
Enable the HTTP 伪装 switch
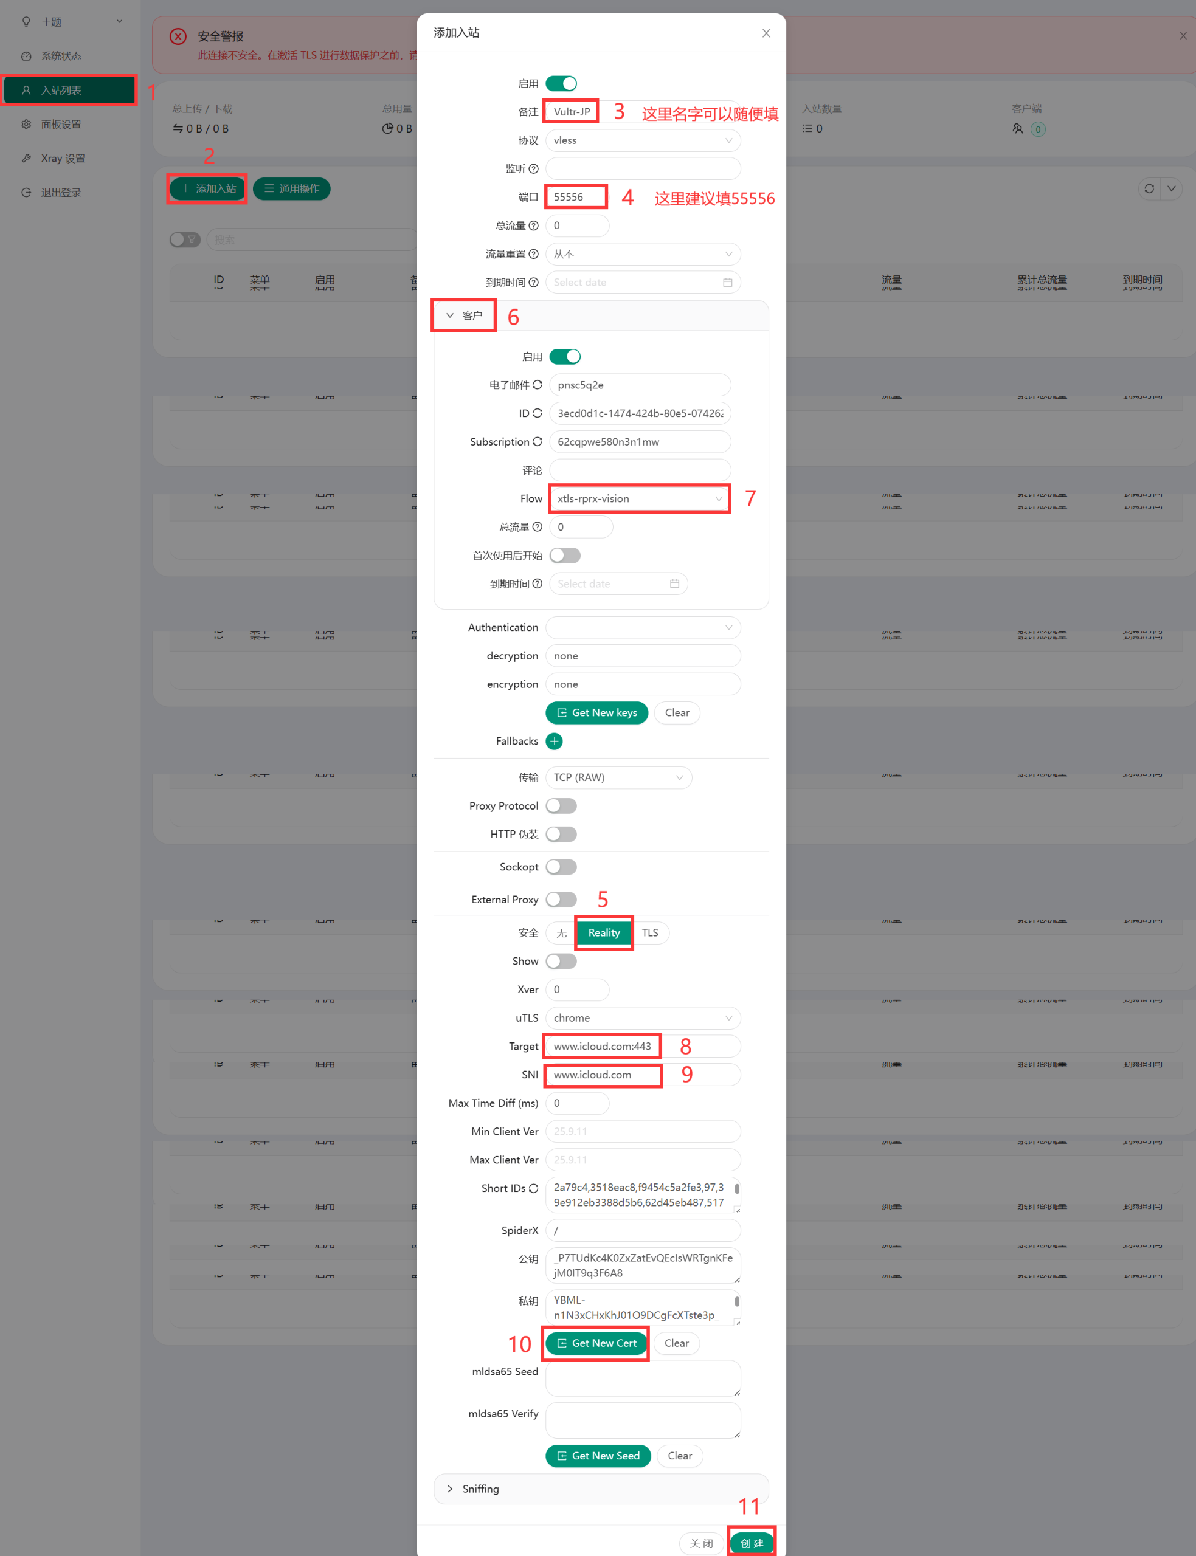pos(561,834)
